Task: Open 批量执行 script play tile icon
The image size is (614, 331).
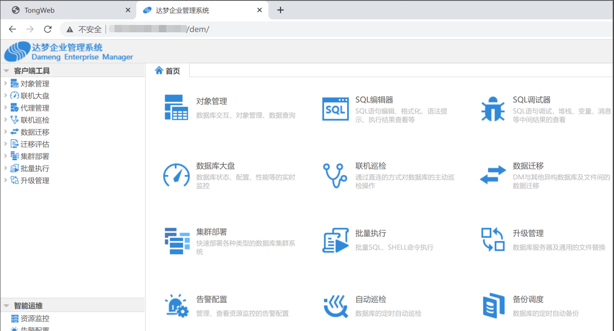Action: pyautogui.click(x=335, y=240)
